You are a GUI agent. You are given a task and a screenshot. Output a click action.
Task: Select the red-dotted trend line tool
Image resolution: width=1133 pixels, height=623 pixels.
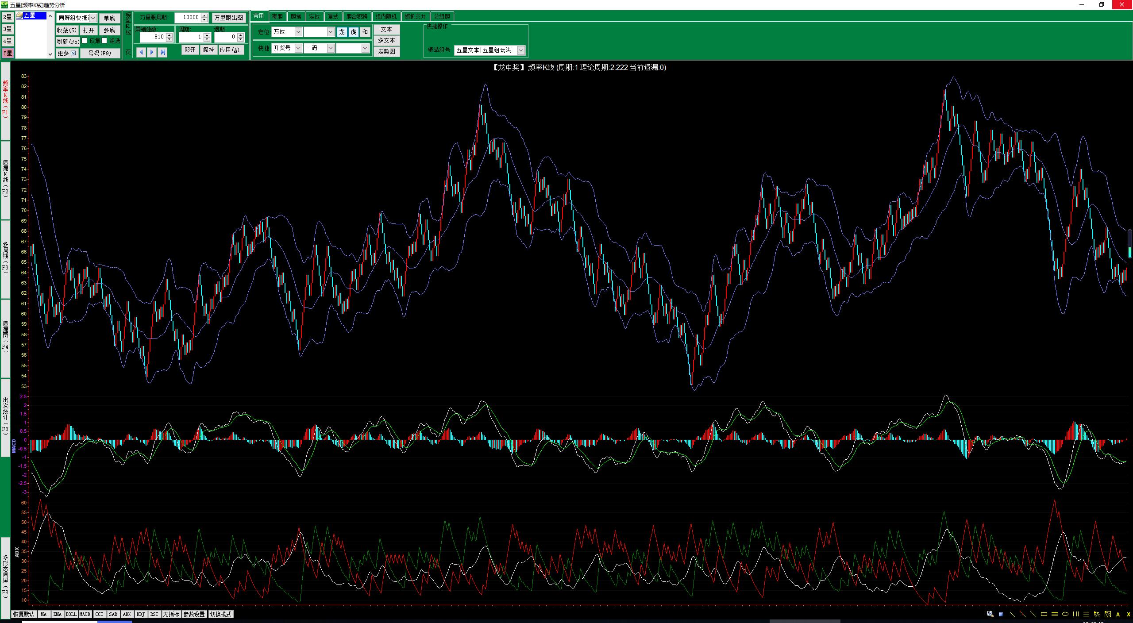coord(1023,614)
